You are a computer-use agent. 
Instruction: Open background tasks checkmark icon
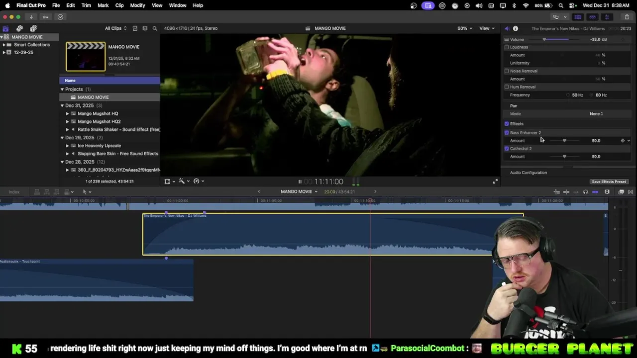[60, 17]
